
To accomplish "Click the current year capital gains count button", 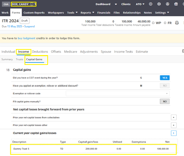I will pos(174,133).
